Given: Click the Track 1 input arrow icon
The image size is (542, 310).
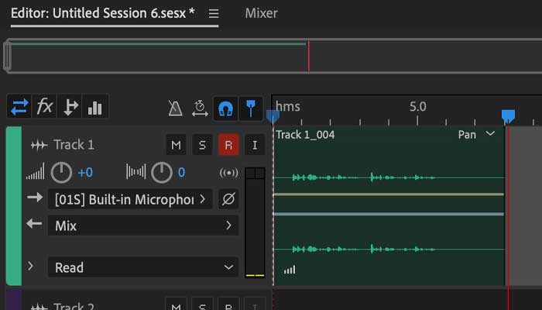Looking at the screenshot, I should point(35,198).
